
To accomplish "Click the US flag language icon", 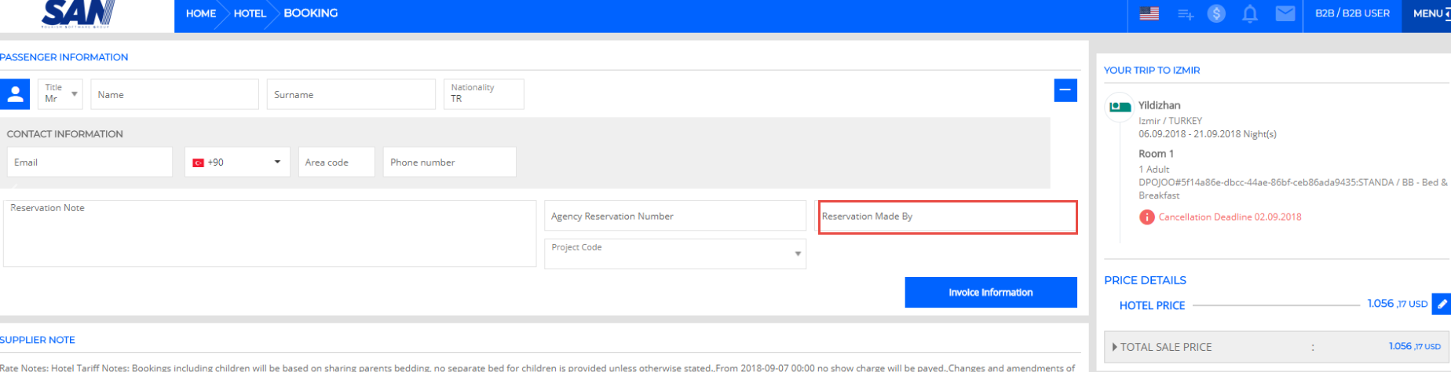I will (x=1149, y=13).
